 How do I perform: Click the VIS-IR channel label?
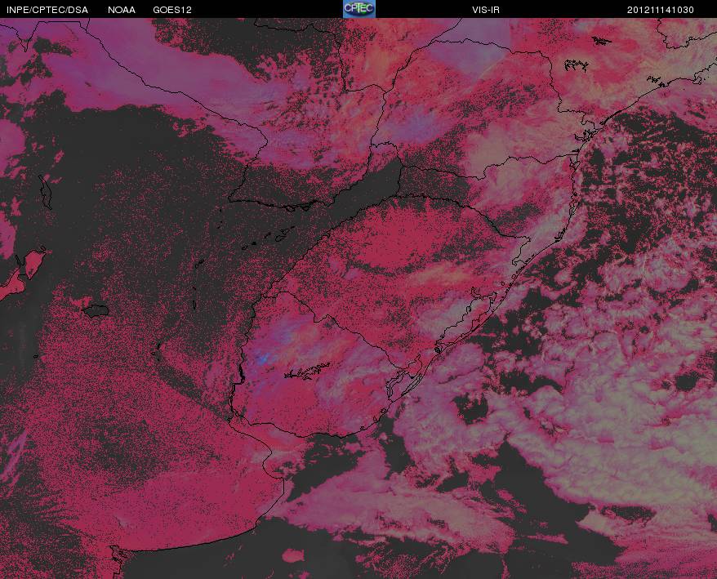point(486,10)
